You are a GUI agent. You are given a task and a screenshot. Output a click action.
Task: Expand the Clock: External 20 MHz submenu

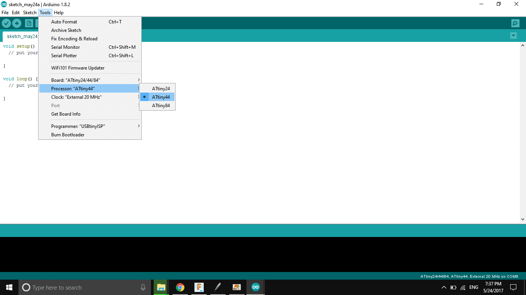(x=90, y=97)
